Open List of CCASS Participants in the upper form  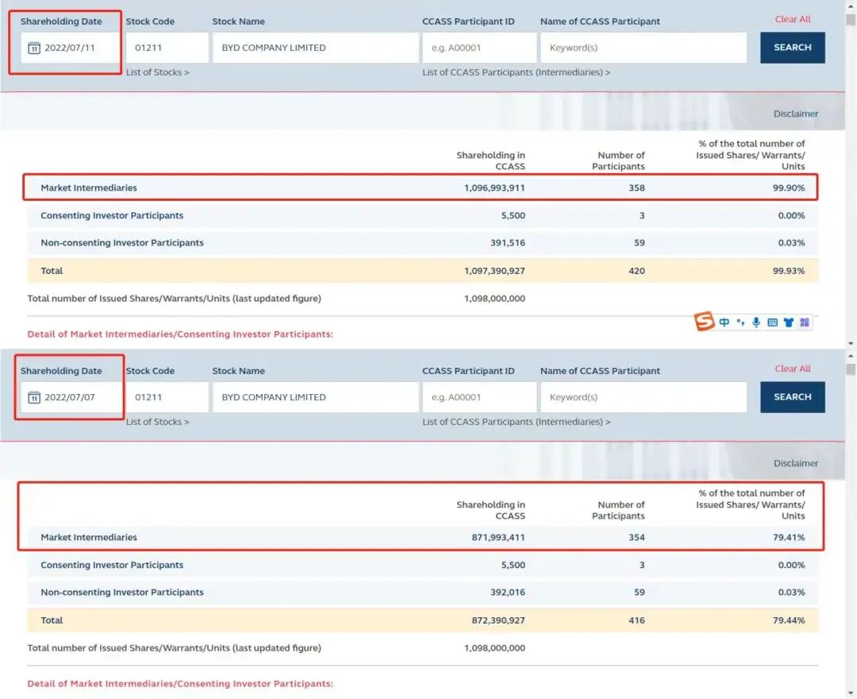[516, 72]
